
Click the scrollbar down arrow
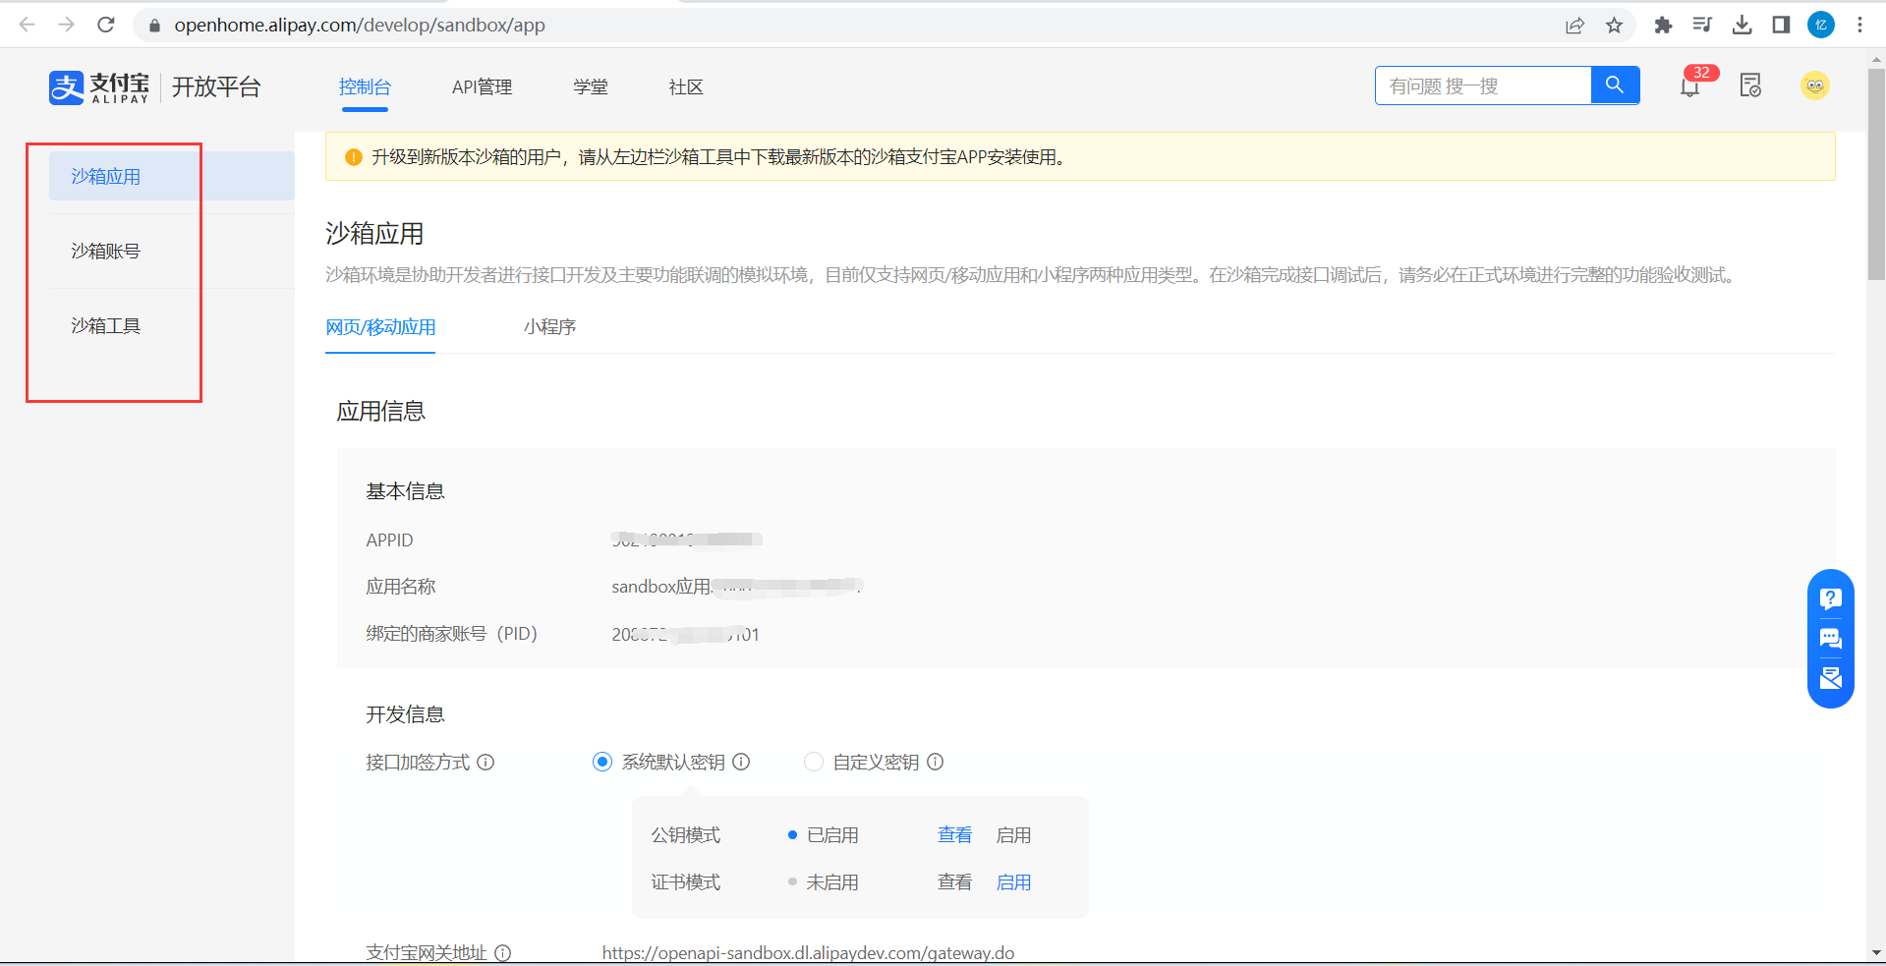point(1876,952)
